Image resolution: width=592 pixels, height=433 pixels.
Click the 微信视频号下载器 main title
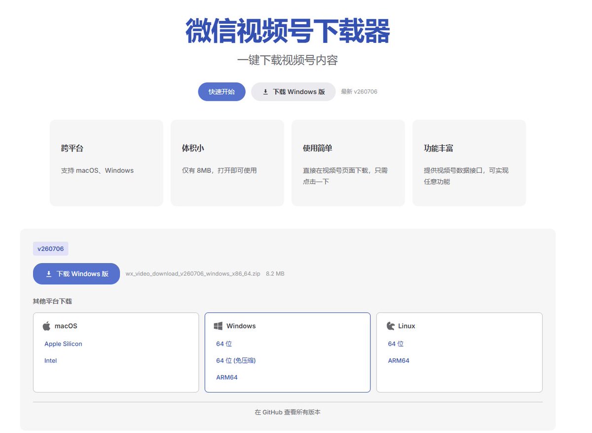[288, 31]
